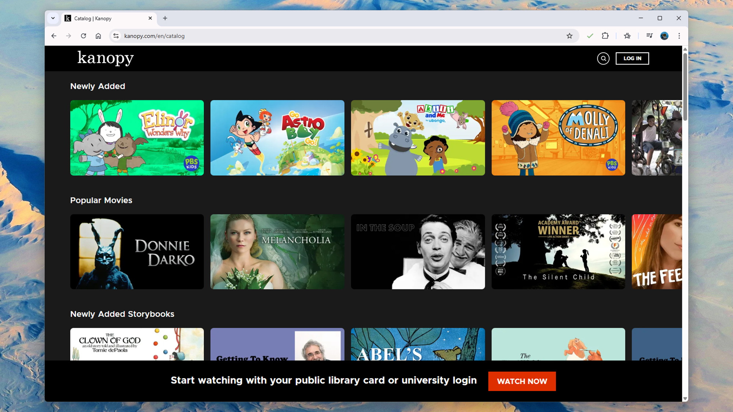
Task: Bookmark this page with the star icon
Action: pyautogui.click(x=569, y=36)
